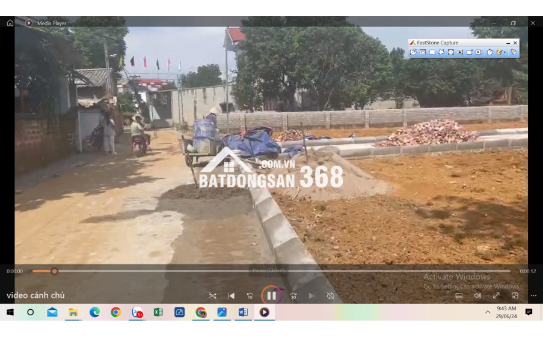The height and width of the screenshot is (338, 543).
Task: Toggle repeat mode in Media Player
Action: click(330, 296)
